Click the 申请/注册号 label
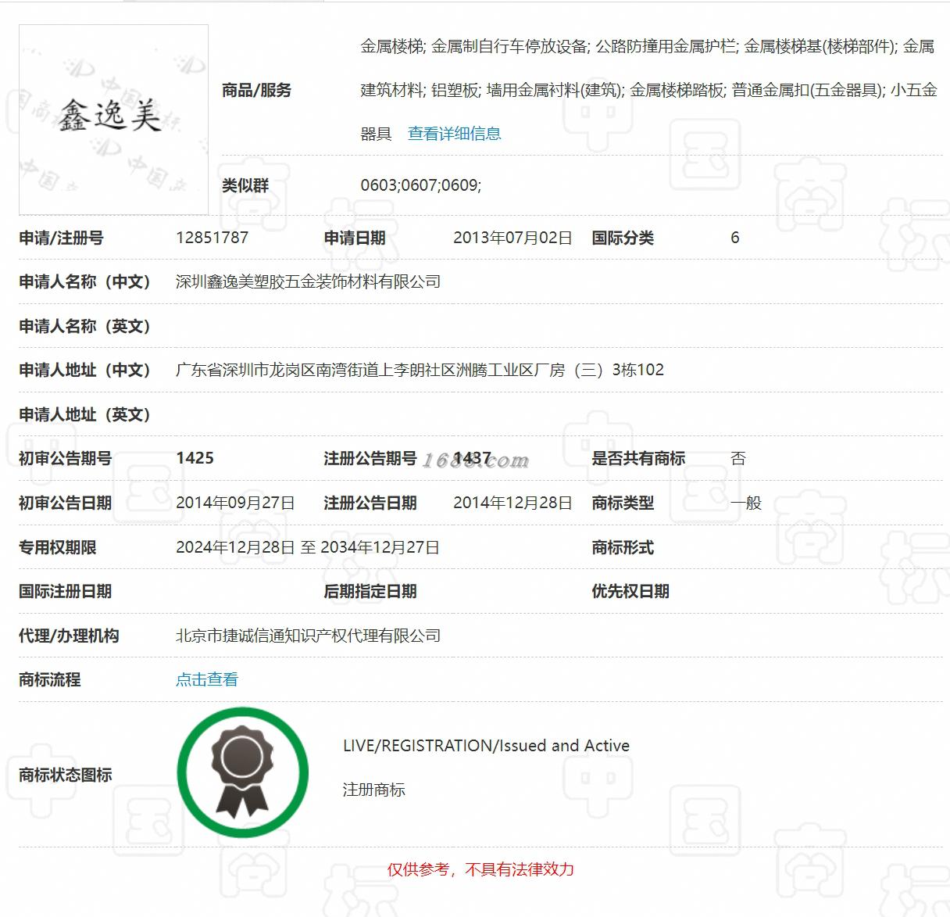The width and height of the screenshot is (950, 917). click(x=62, y=238)
